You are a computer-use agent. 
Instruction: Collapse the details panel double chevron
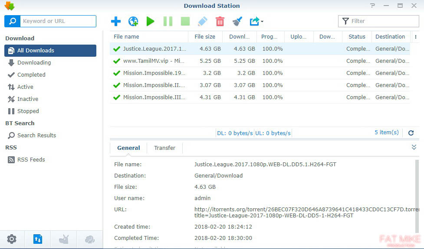pos(414,147)
